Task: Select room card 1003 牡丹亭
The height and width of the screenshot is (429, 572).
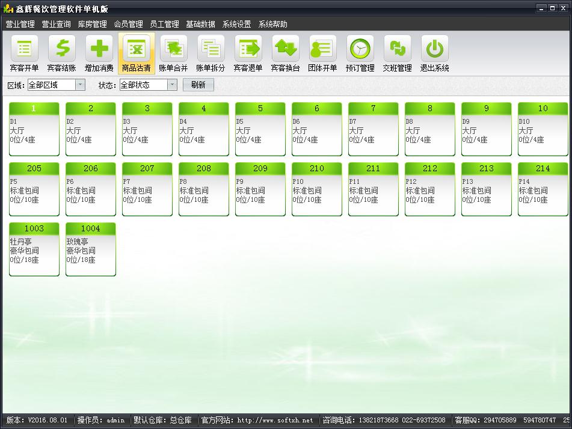Action: click(34, 249)
